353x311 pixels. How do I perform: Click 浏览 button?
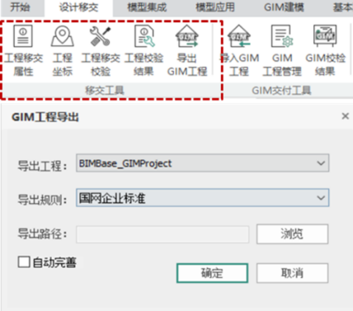292,234
